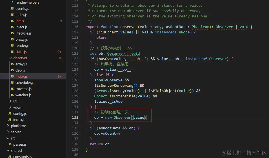Viewport: 269px width, 158px height.
Task: Click the JS icon beside array.js
Action: click(x=12, y=64)
